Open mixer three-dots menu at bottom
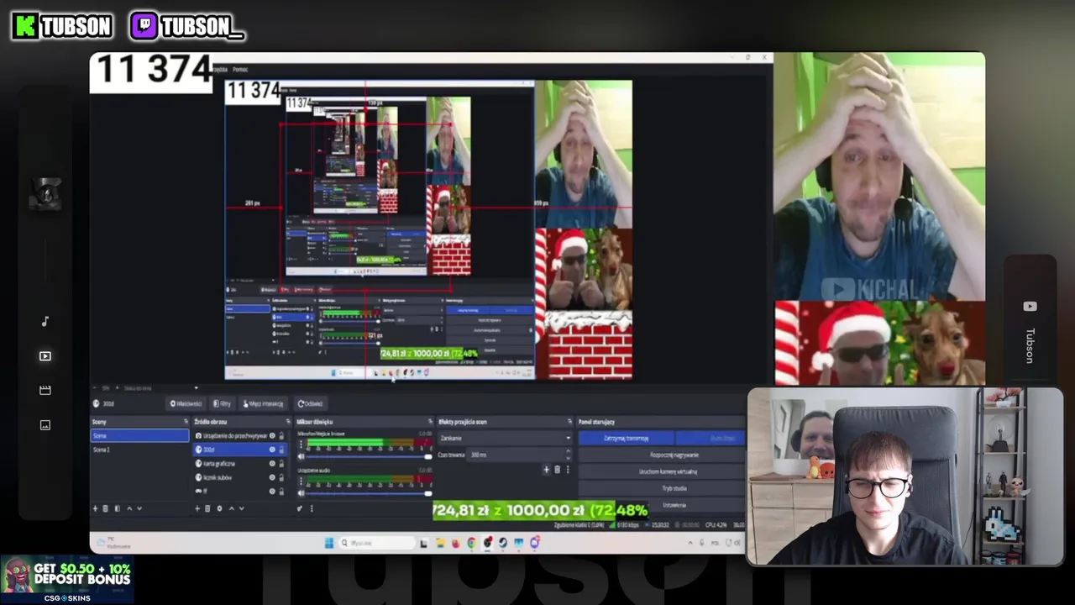The image size is (1075, 605). [312, 508]
